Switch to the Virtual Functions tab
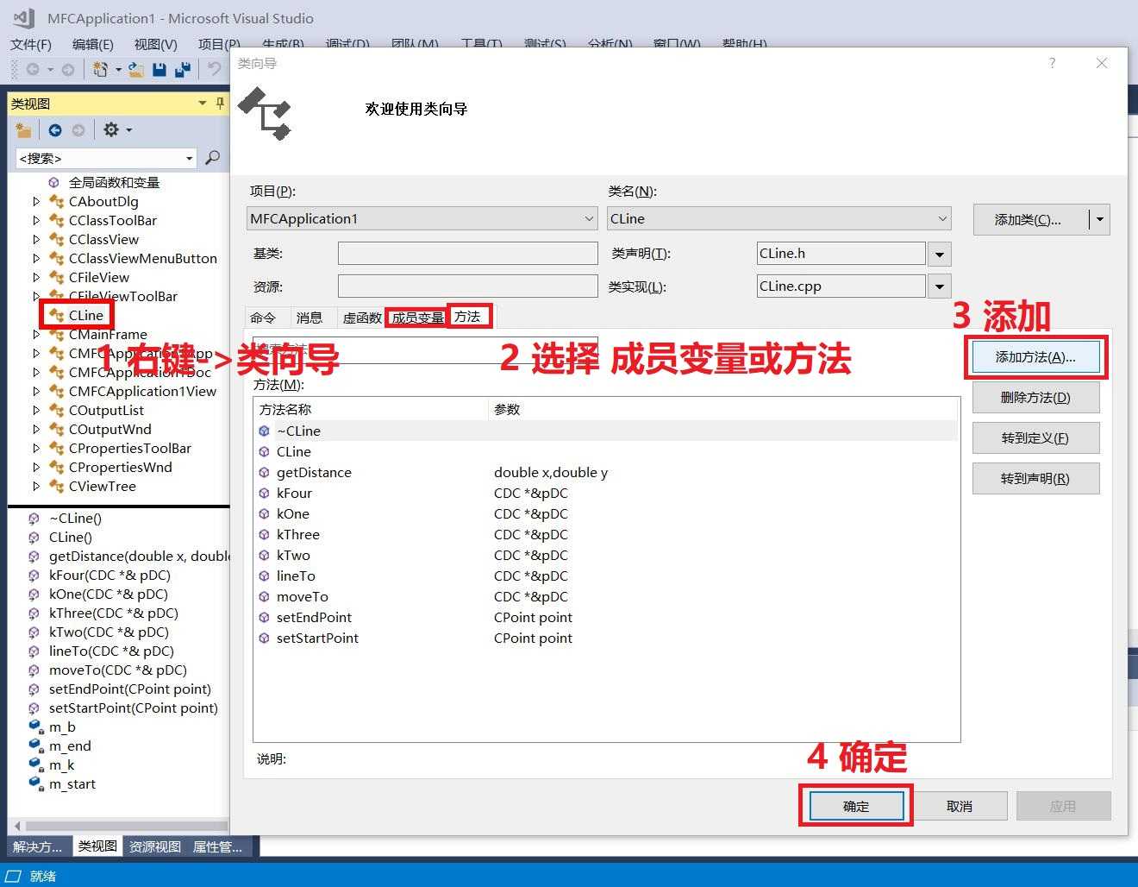 tap(362, 318)
